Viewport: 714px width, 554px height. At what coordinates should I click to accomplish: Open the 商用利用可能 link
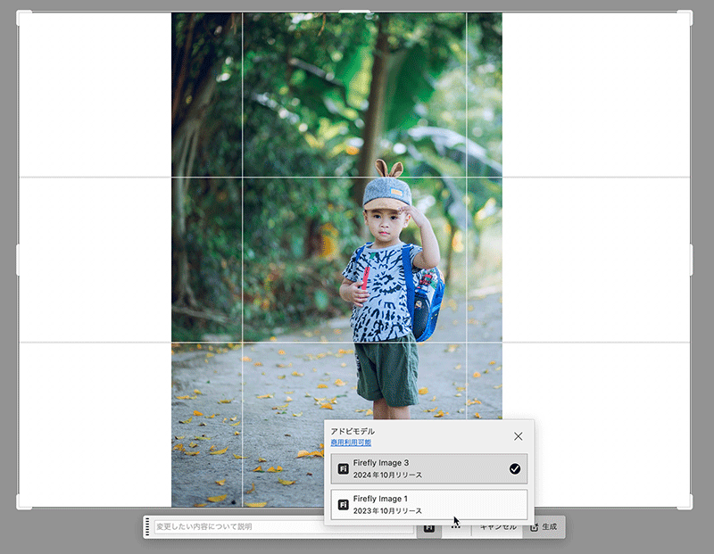click(351, 442)
